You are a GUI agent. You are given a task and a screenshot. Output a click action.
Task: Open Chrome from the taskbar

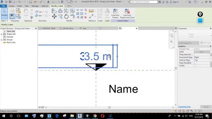pos(95,116)
